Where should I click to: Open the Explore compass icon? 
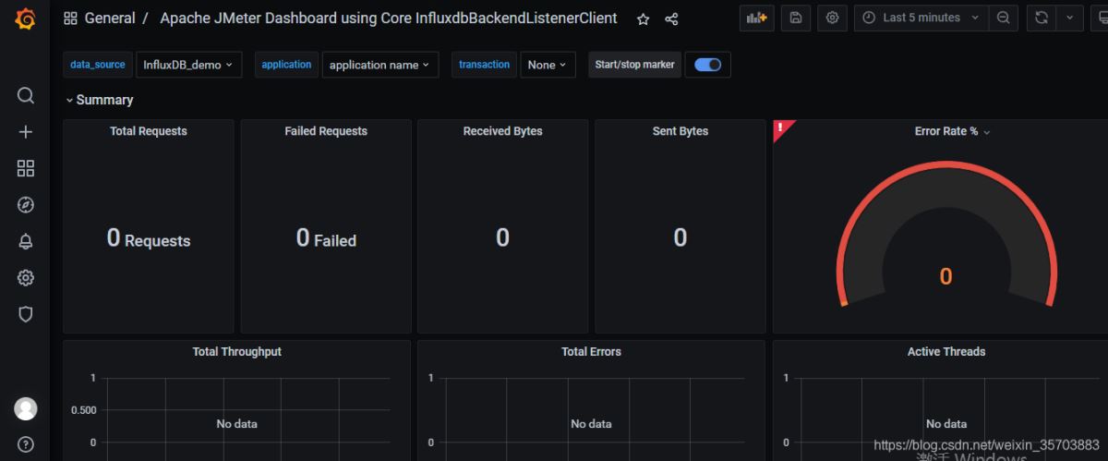26,205
